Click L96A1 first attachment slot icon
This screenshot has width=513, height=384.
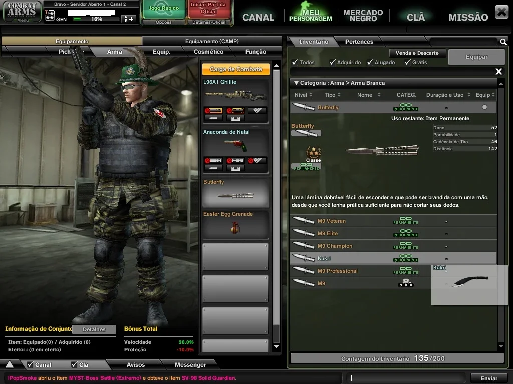coord(213,111)
